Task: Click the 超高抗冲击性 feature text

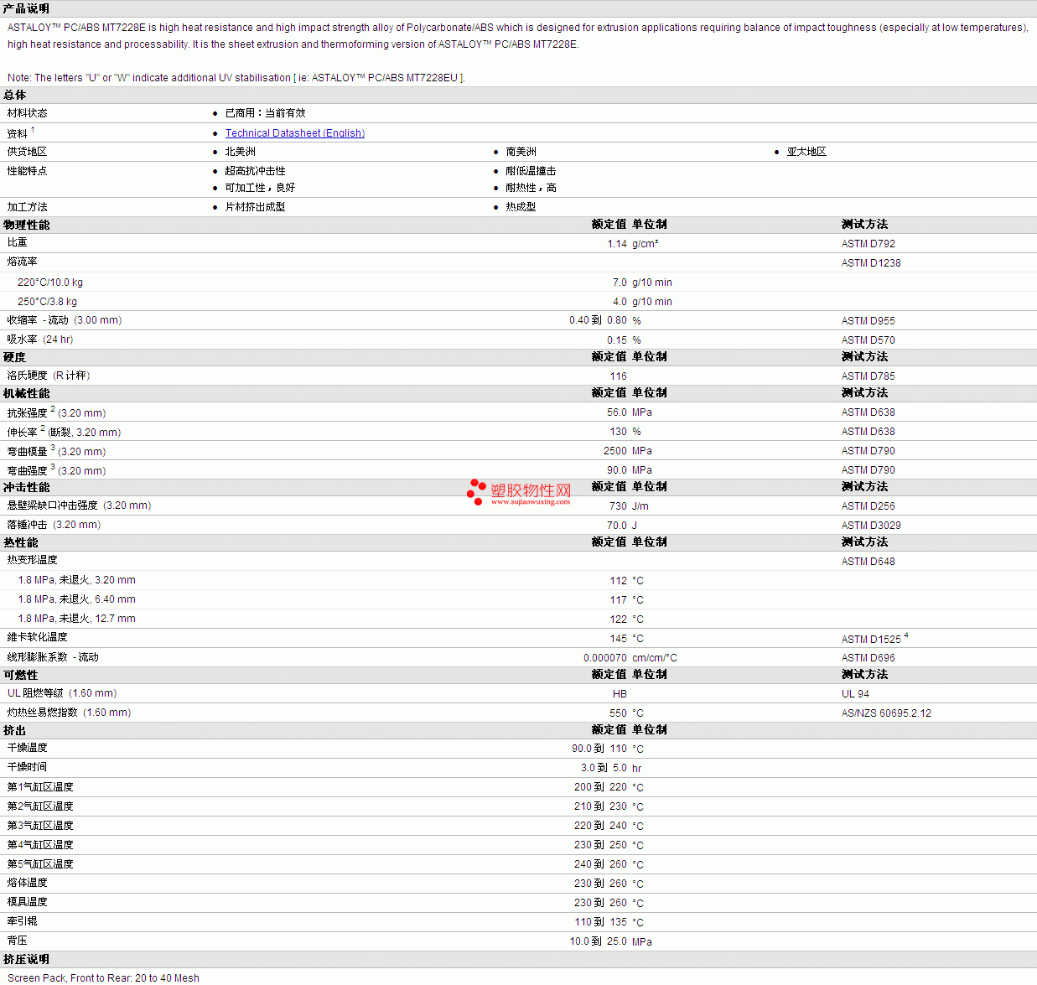Action: coord(255,171)
